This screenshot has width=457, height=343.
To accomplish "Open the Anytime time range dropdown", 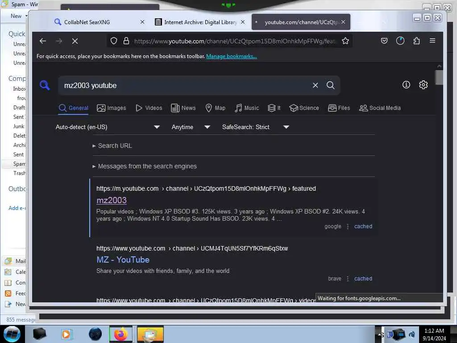I will (191, 127).
